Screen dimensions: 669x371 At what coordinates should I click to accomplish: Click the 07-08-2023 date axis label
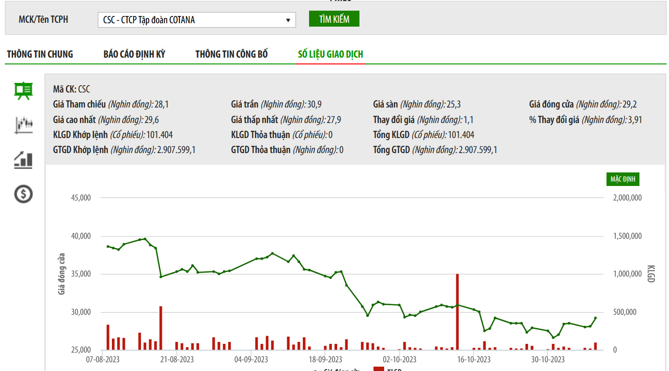103,359
